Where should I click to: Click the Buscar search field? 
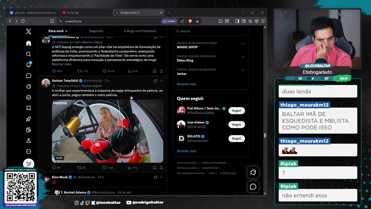(211, 31)
